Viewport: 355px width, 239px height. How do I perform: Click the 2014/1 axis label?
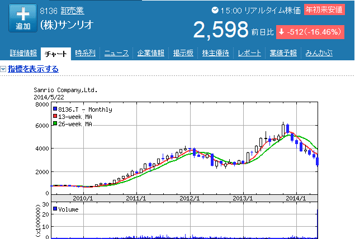296,198
